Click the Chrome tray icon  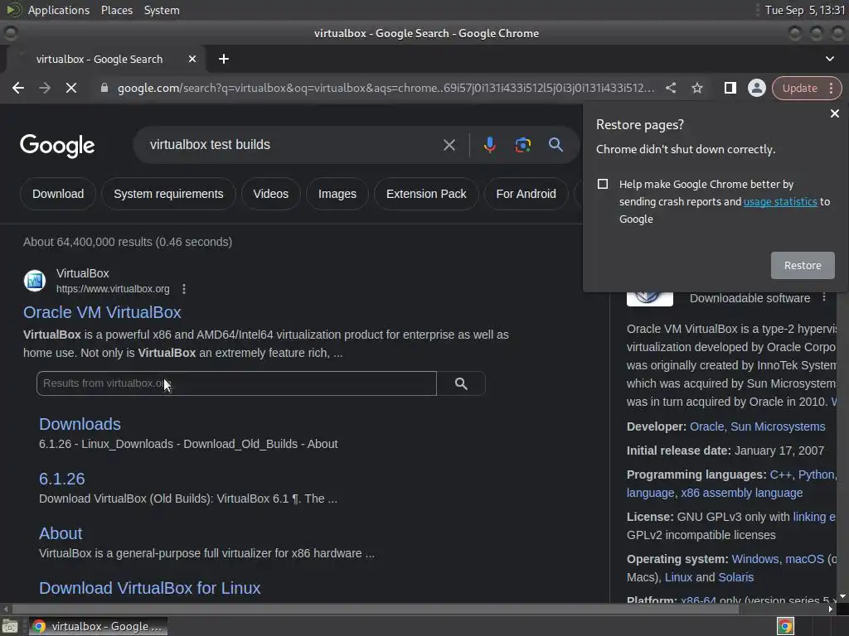click(785, 626)
